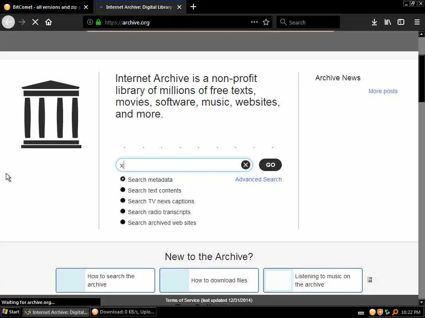Open the Firefox hamburger menu
Image resolution: width=425 pixels, height=318 pixels.
[x=417, y=22]
